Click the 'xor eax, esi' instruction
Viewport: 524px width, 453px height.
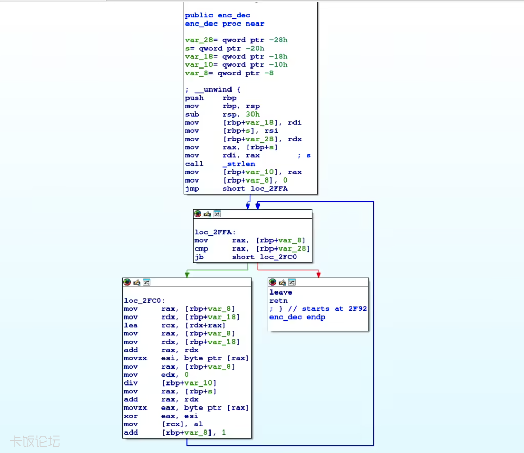tap(161, 416)
